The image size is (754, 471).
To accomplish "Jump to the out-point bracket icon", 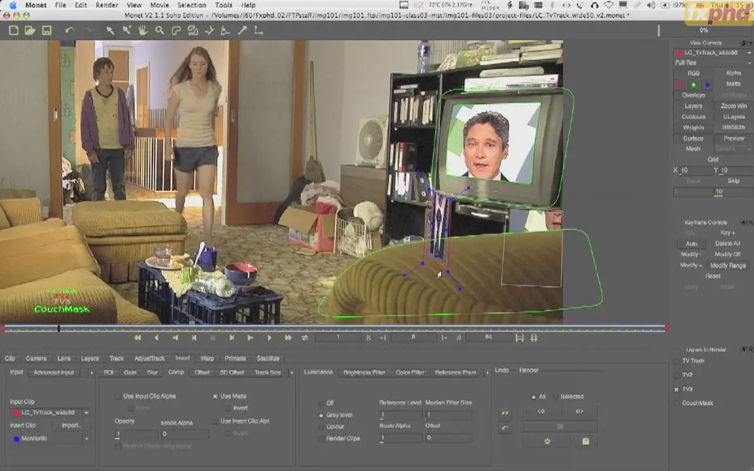I will [x=459, y=338].
